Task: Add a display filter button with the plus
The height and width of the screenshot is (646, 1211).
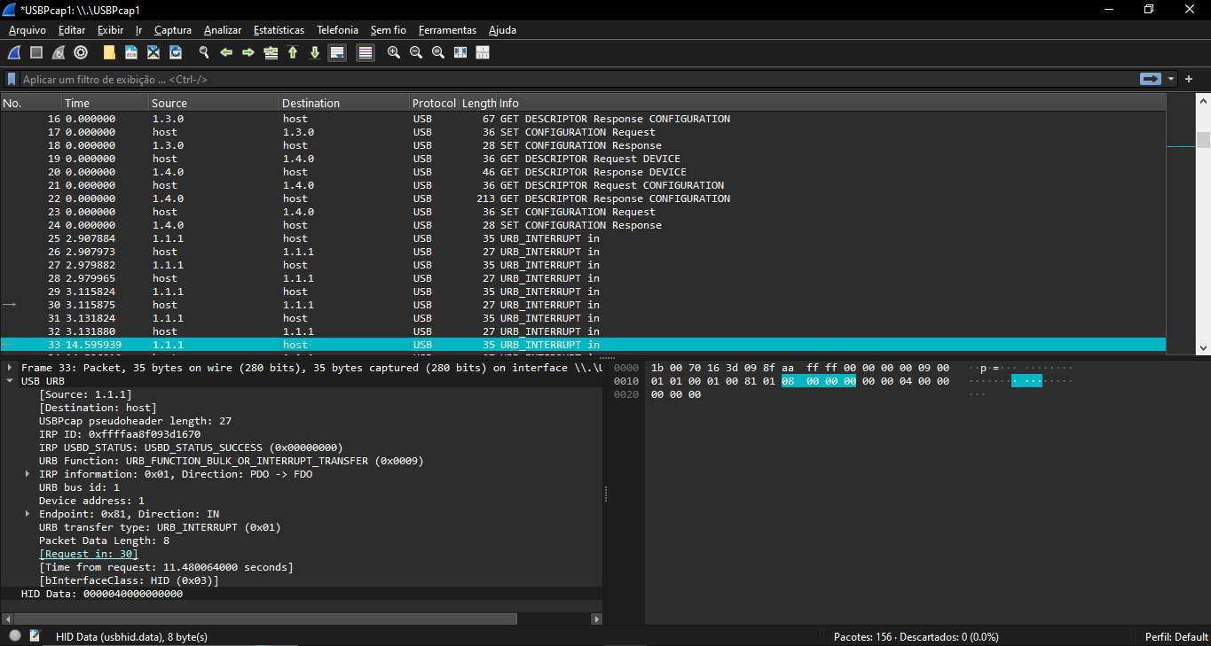Action: [1189, 79]
